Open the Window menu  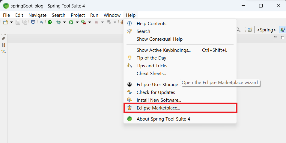click(112, 15)
